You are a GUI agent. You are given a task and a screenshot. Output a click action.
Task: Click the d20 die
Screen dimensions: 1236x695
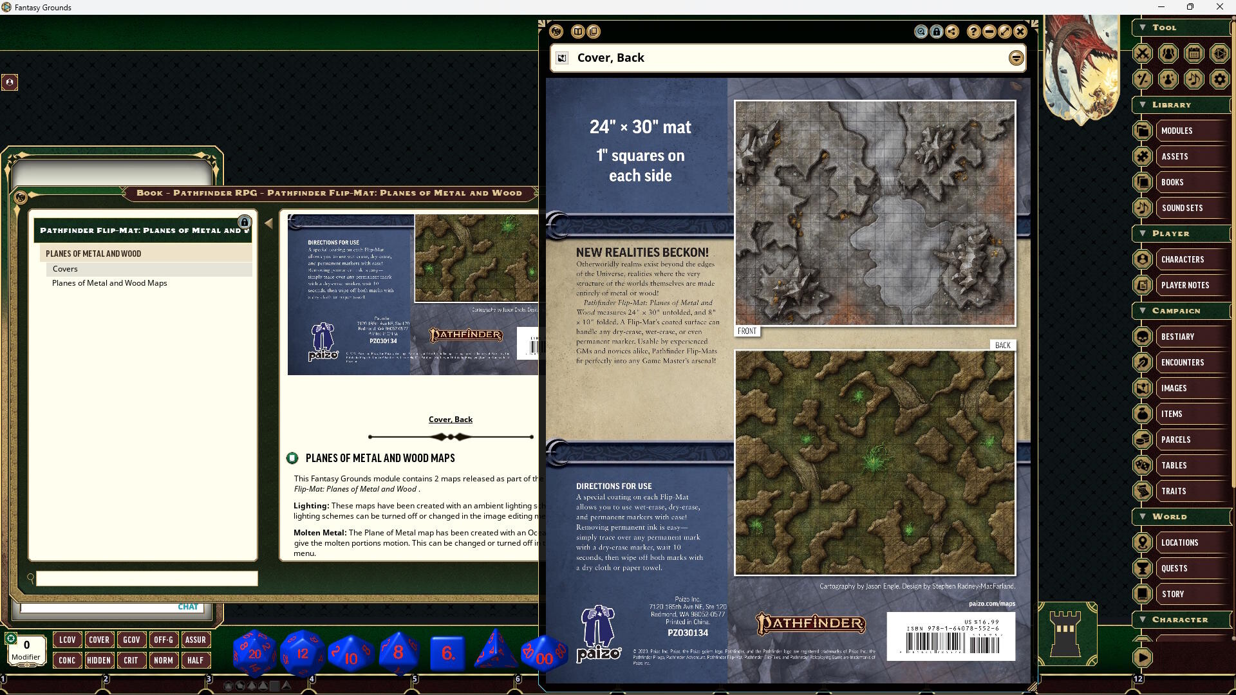254,653
